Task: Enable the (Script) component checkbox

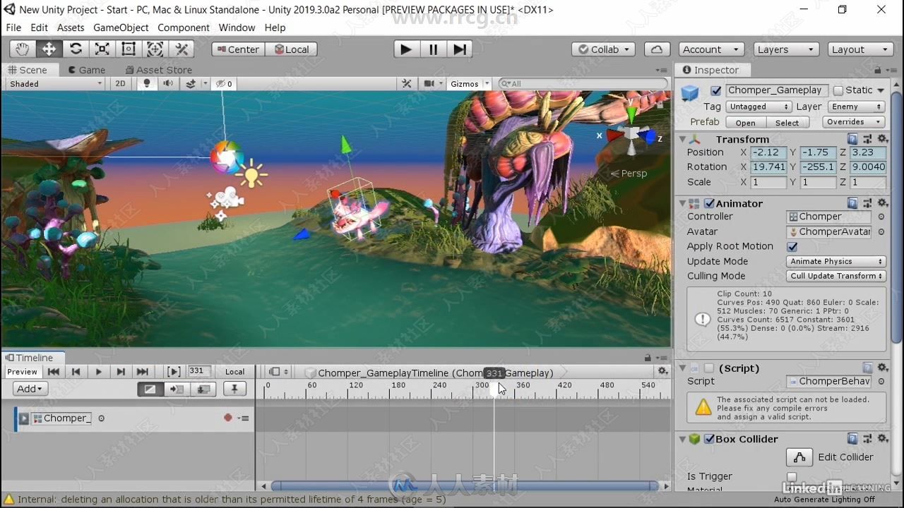Action: 709,368
